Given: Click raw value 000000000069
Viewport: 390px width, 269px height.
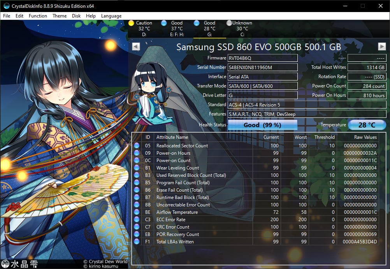Looking at the screenshot, I should tap(360, 234).
